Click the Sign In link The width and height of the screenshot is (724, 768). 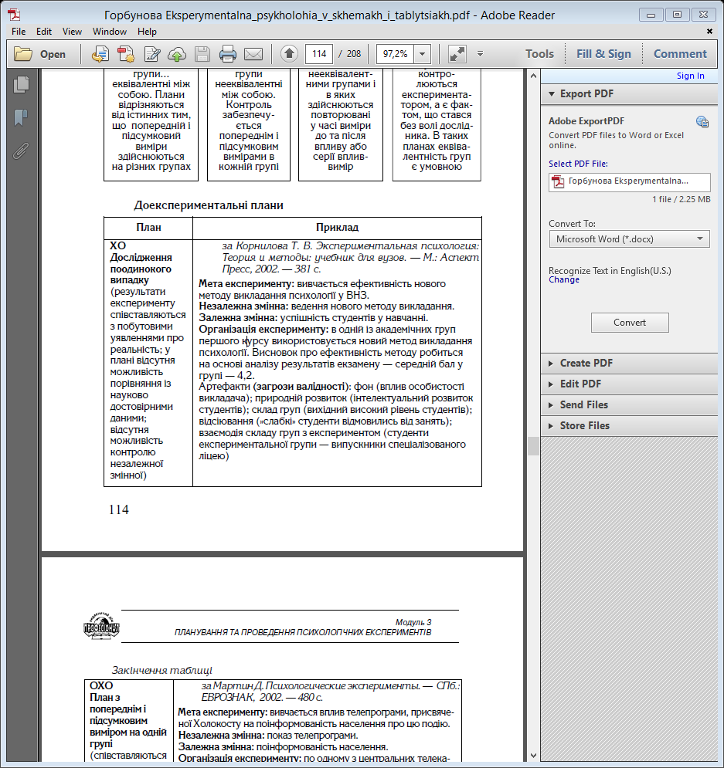[690, 76]
